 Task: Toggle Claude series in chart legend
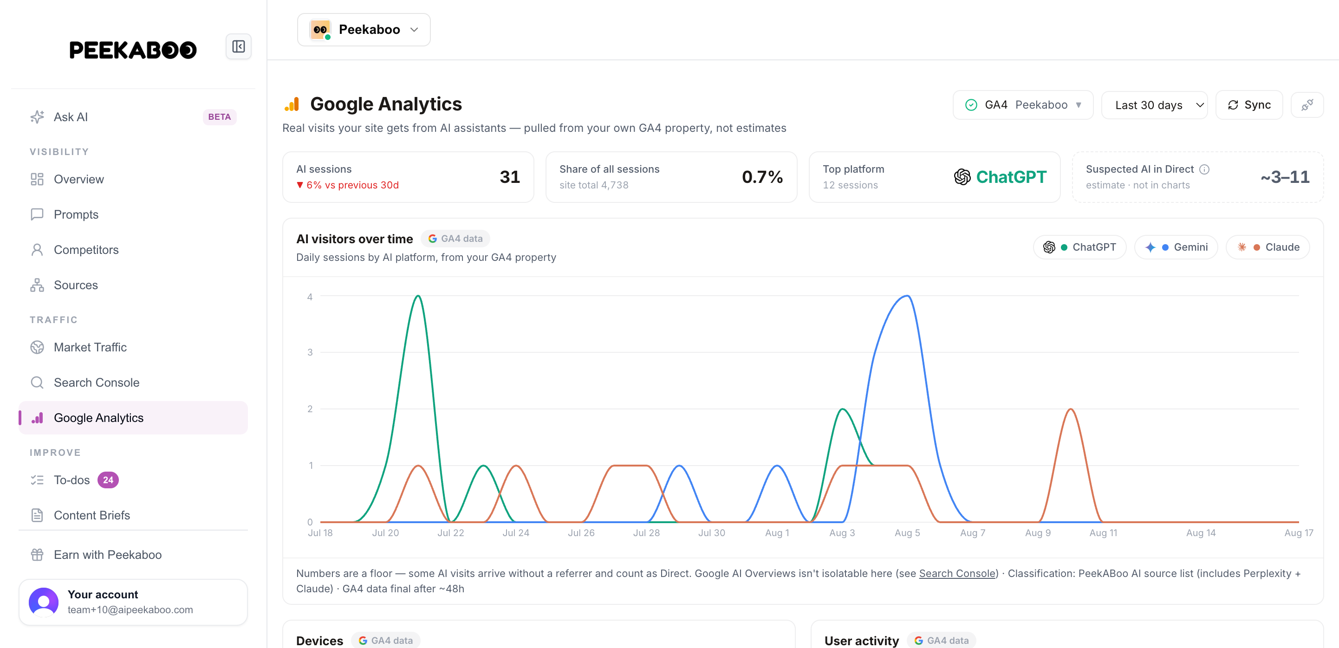[x=1268, y=247]
